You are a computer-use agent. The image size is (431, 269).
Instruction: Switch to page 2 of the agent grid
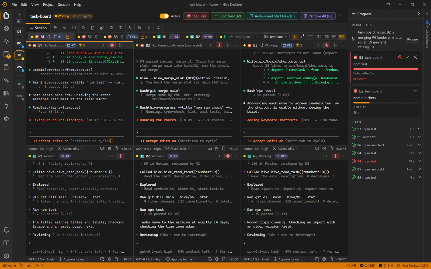tap(301, 37)
